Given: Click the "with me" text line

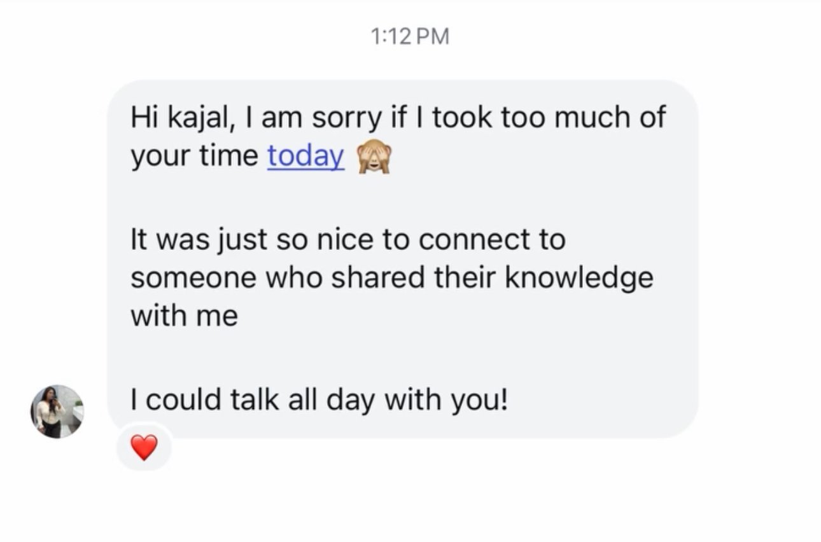Looking at the screenshot, I should (184, 316).
